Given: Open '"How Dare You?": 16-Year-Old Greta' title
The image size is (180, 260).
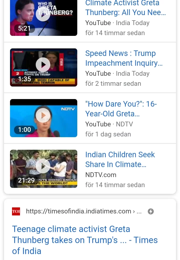Looking at the screenshot, I should coord(121,109).
